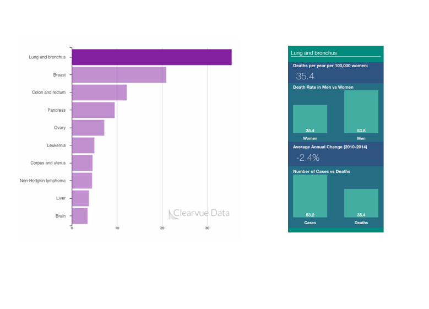Click the Ovary bar
This screenshot has height=309, width=429.
(x=88, y=128)
